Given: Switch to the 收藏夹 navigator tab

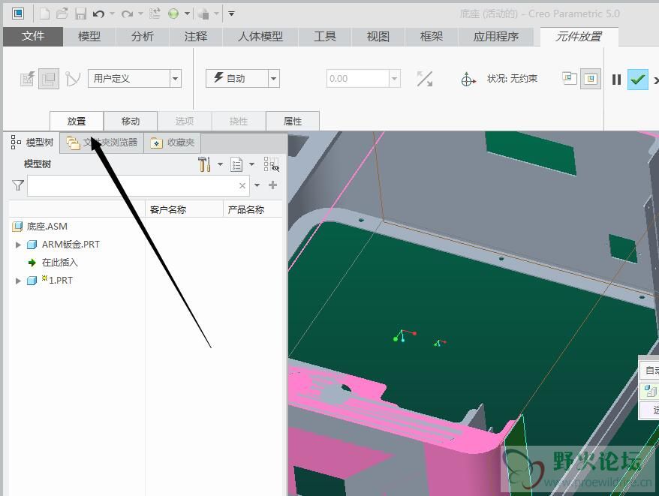Looking at the screenshot, I should coord(173,143).
